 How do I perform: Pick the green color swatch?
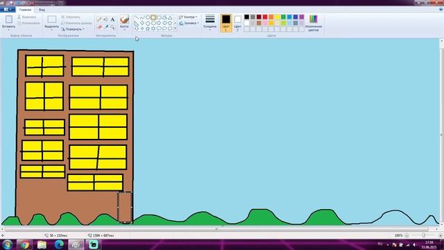pyautogui.click(x=284, y=17)
